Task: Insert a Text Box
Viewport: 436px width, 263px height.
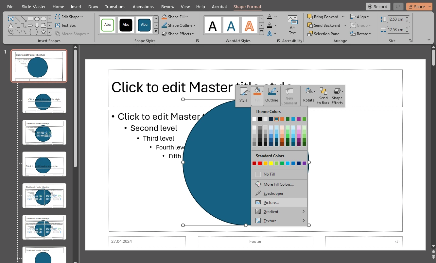Action: [x=68, y=25]
